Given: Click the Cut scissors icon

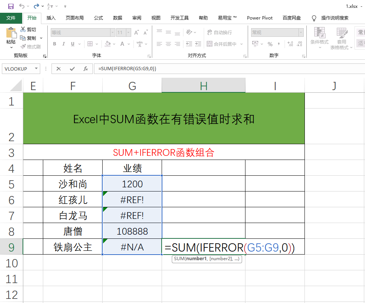Looking at the screenshot, I should tap(23, 29).
